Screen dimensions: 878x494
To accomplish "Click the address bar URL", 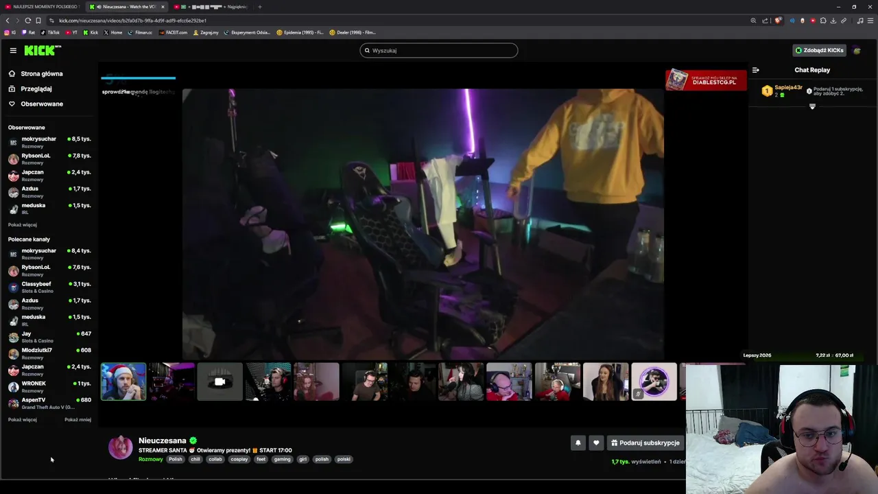I will (132, 21).
